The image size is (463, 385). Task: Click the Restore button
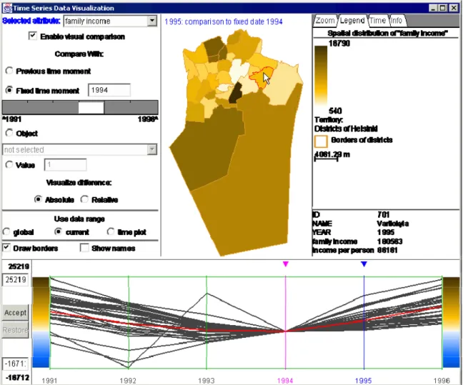(x=15, y=330)
